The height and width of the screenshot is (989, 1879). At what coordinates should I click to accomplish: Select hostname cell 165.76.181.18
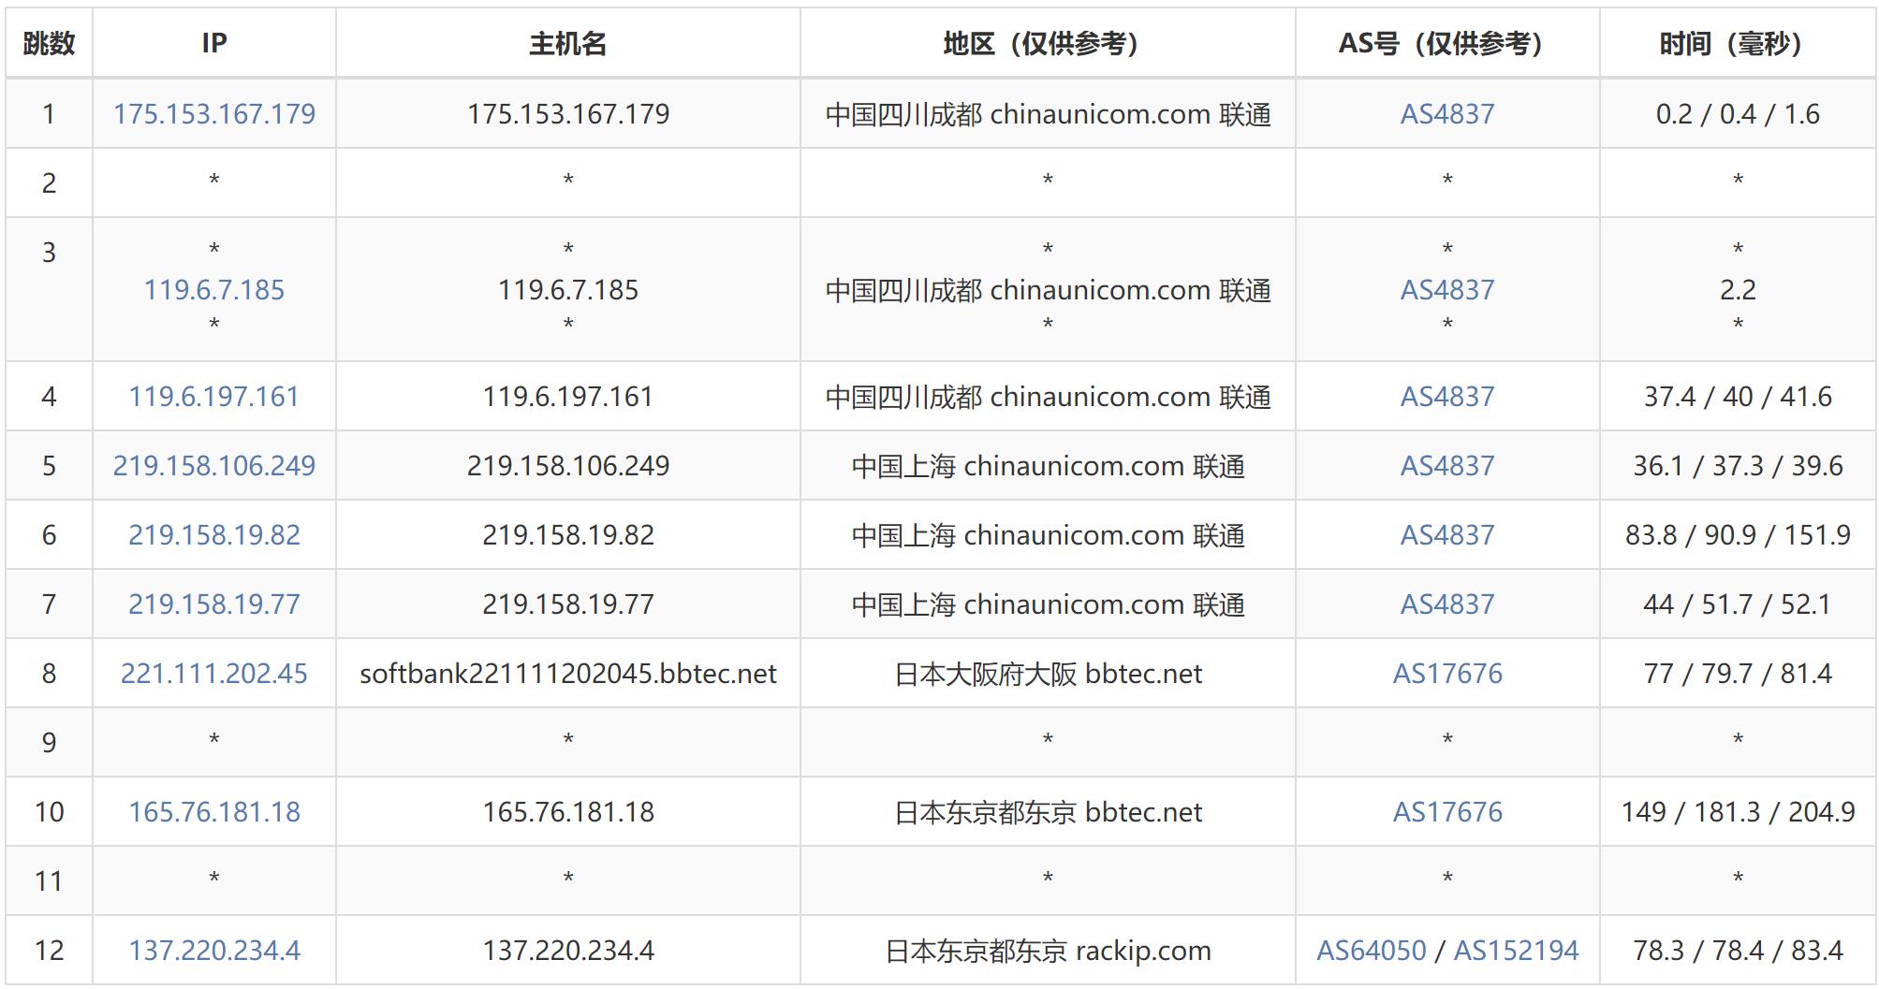[x=568, y=812]
